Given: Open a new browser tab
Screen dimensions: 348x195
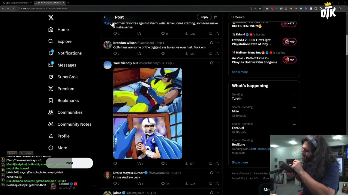Looking at the screenshot, I should (68, 3).
